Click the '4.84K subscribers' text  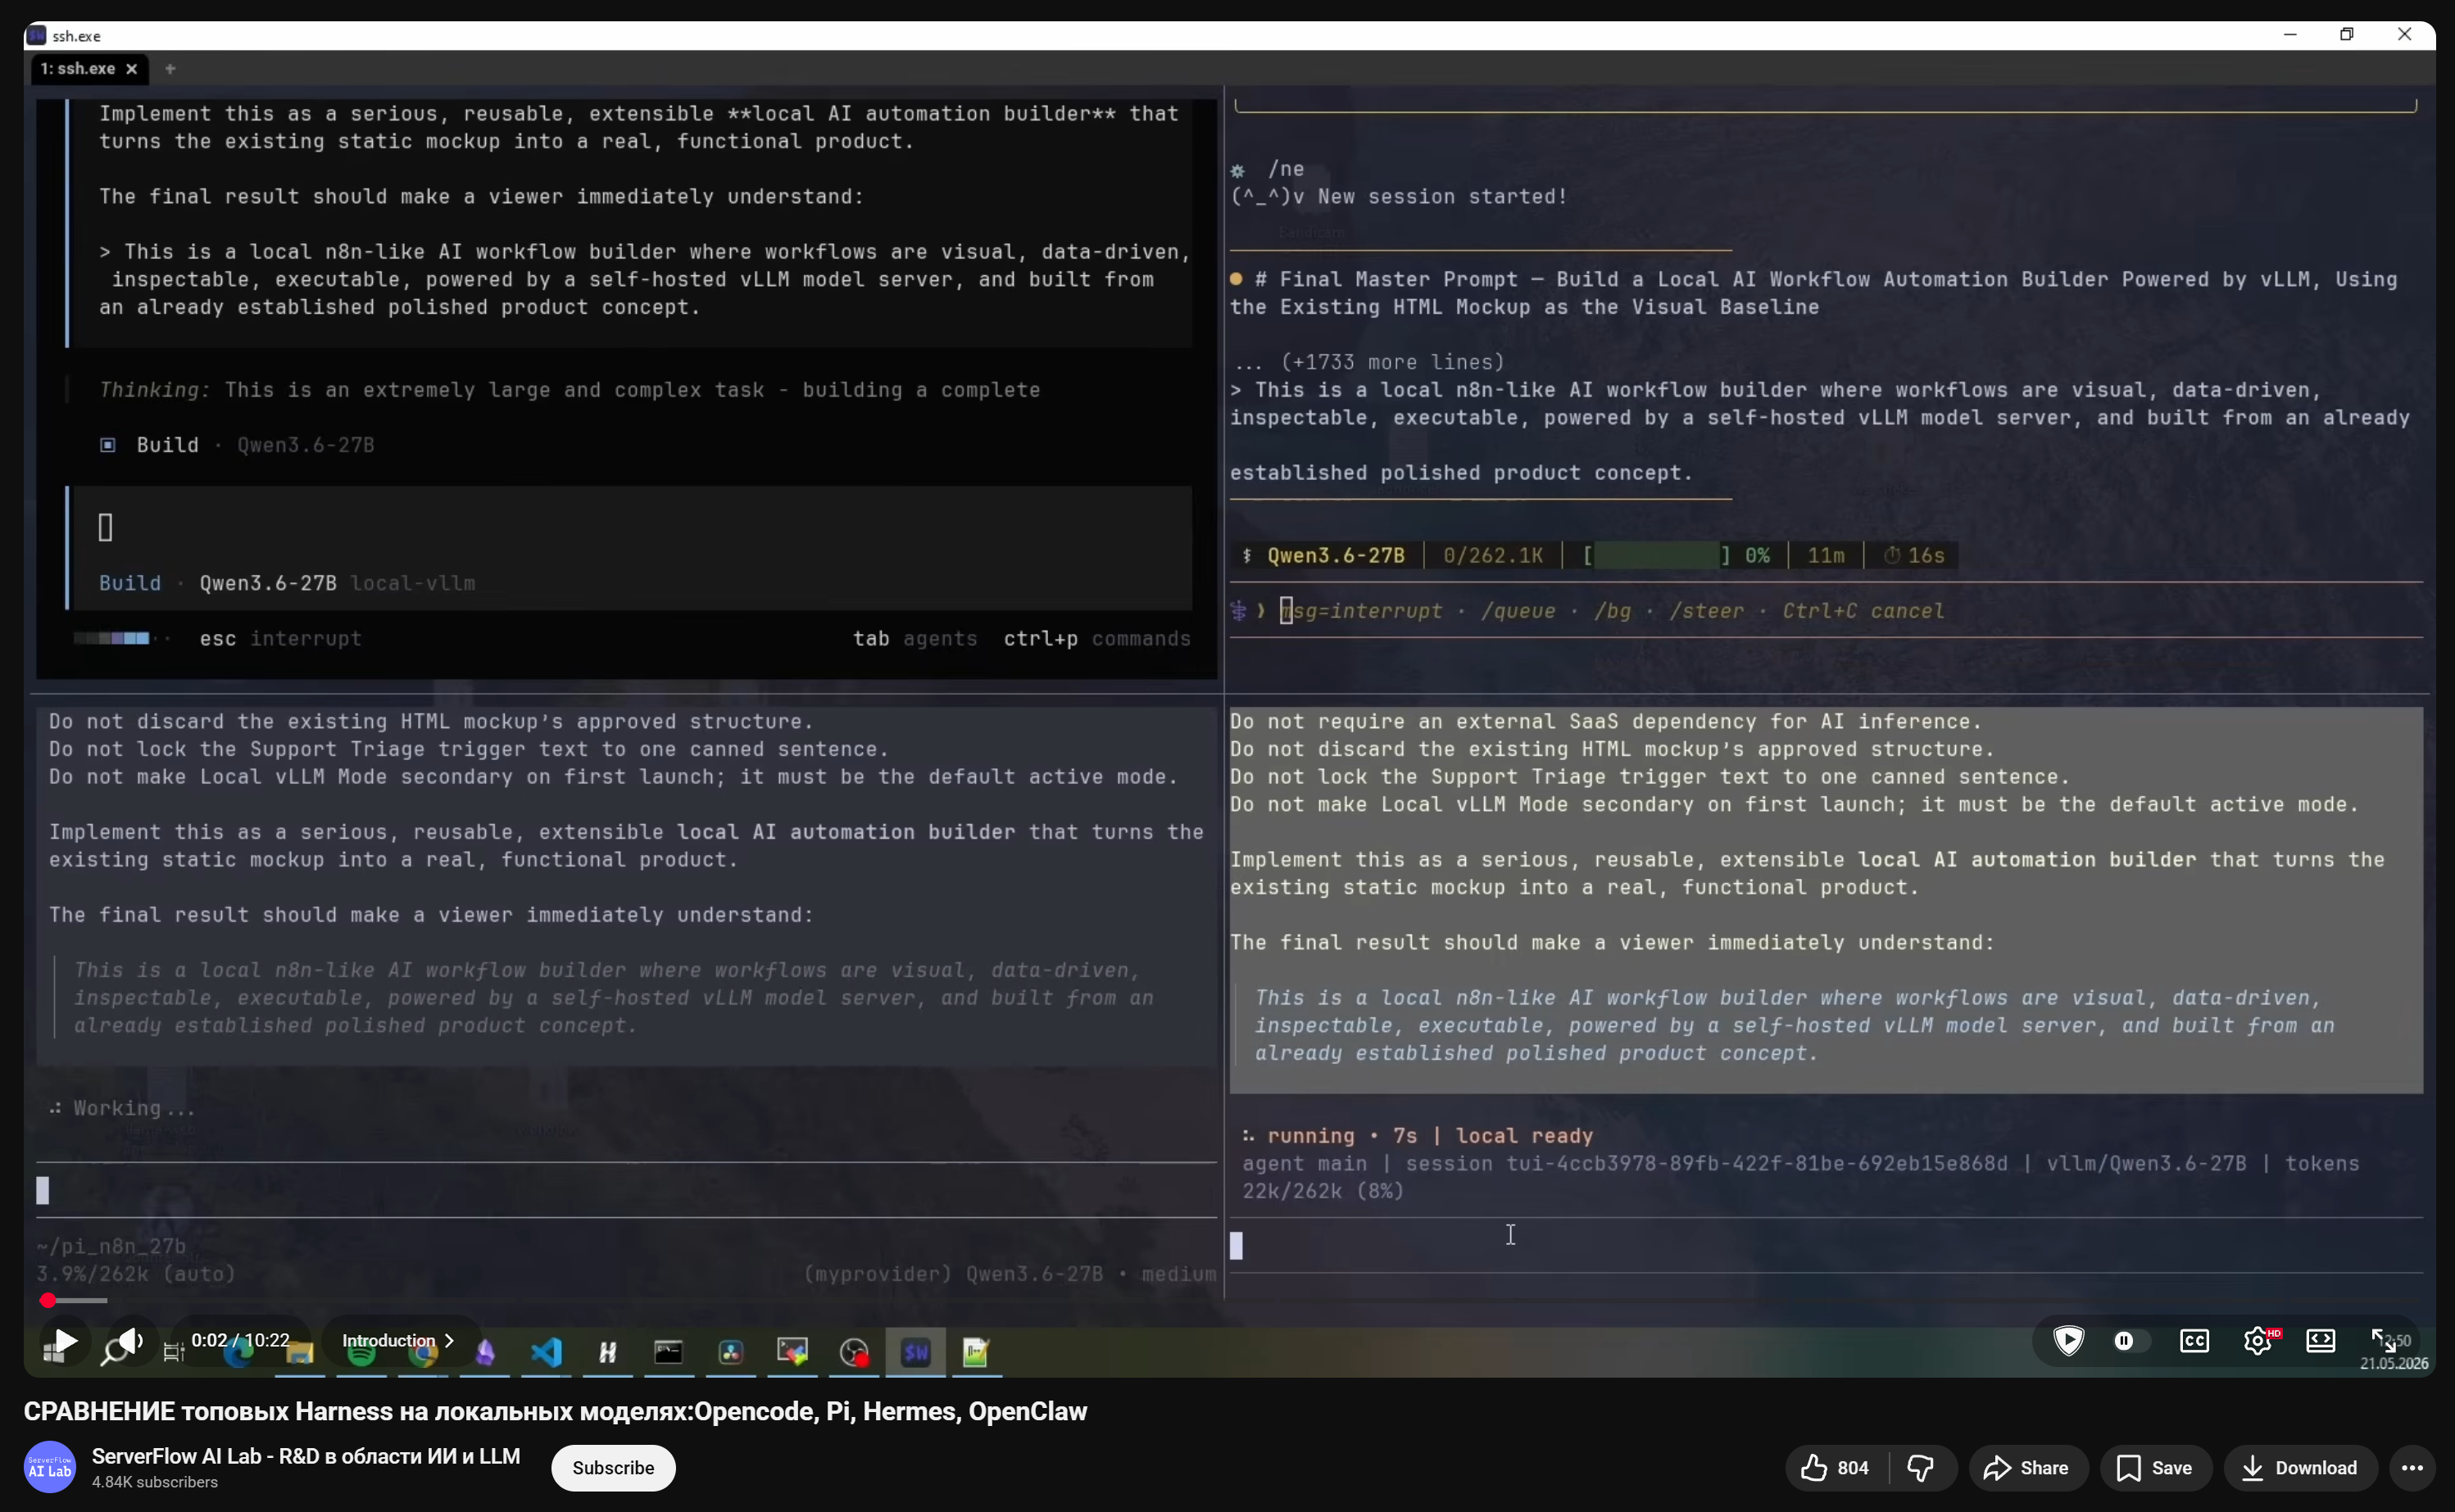coord(155,1482)
